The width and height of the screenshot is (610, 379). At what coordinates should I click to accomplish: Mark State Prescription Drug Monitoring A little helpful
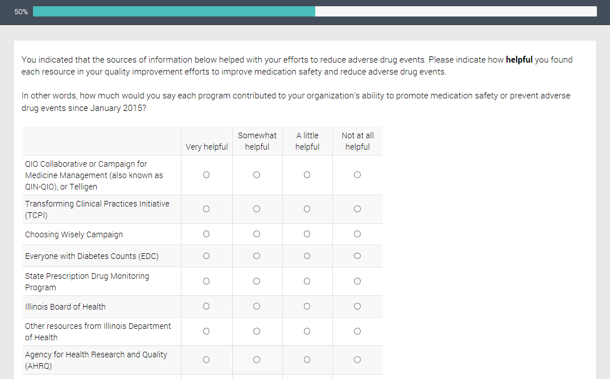click(x=307, y=281)
